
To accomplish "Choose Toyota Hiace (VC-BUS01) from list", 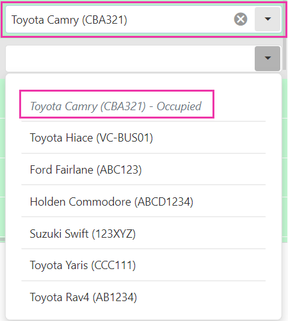I will [143, 138].
